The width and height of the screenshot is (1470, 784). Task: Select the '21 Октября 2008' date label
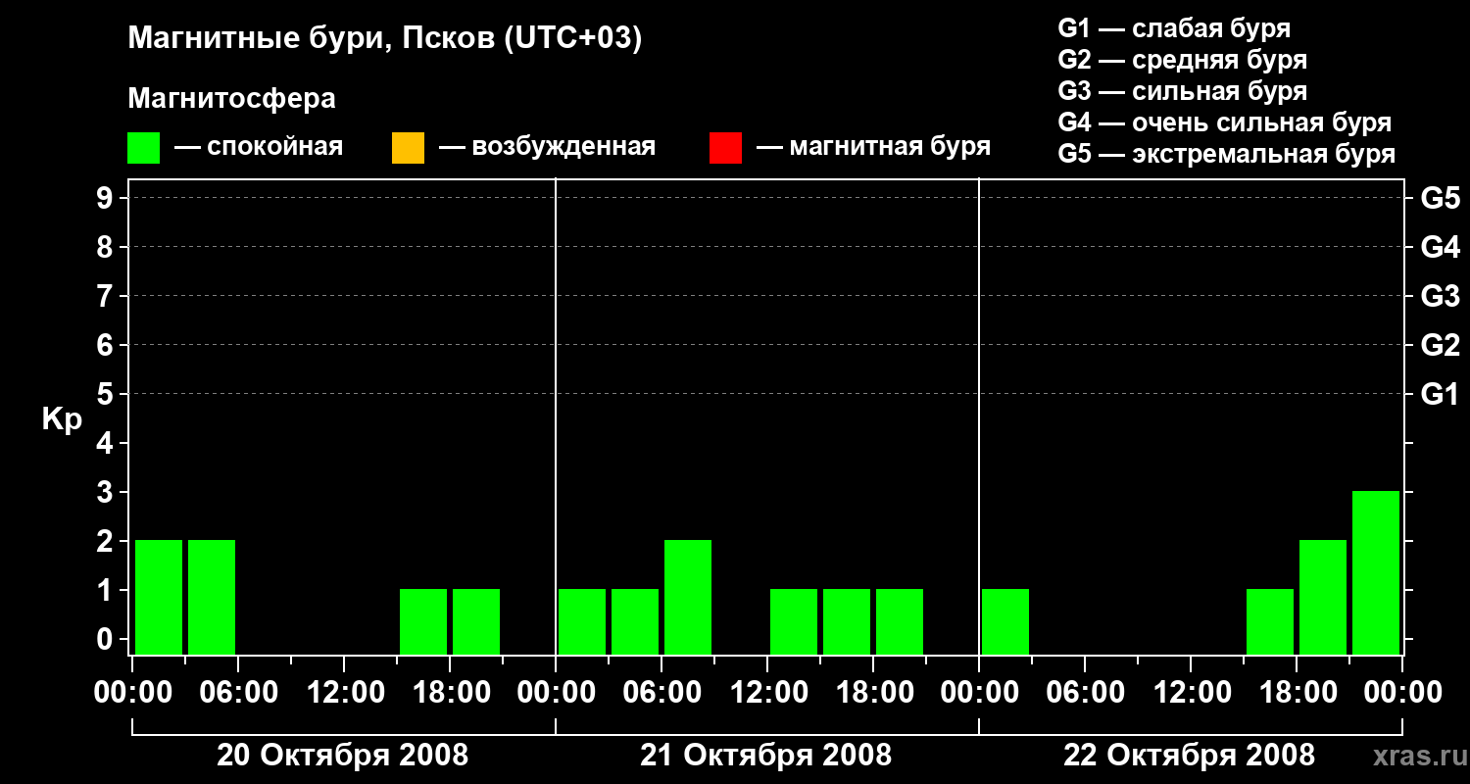(766, 756)
